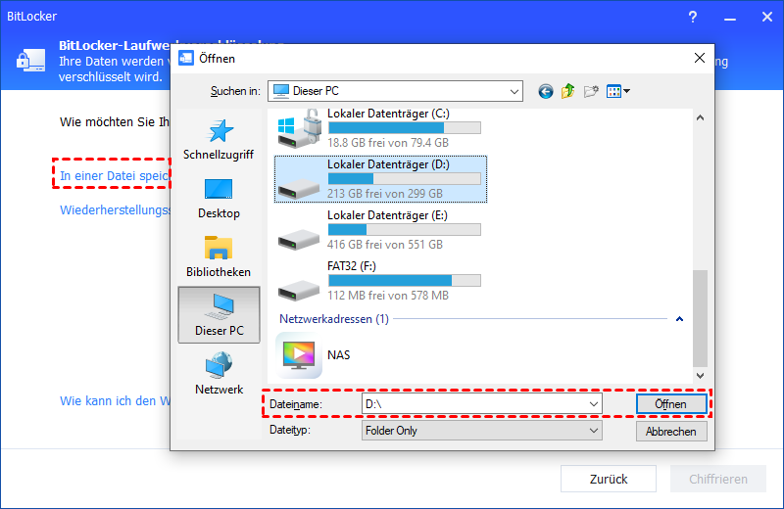Close the Öffnen dialog
Viewport: 784px width, 509px height.
tap(700, 59)
